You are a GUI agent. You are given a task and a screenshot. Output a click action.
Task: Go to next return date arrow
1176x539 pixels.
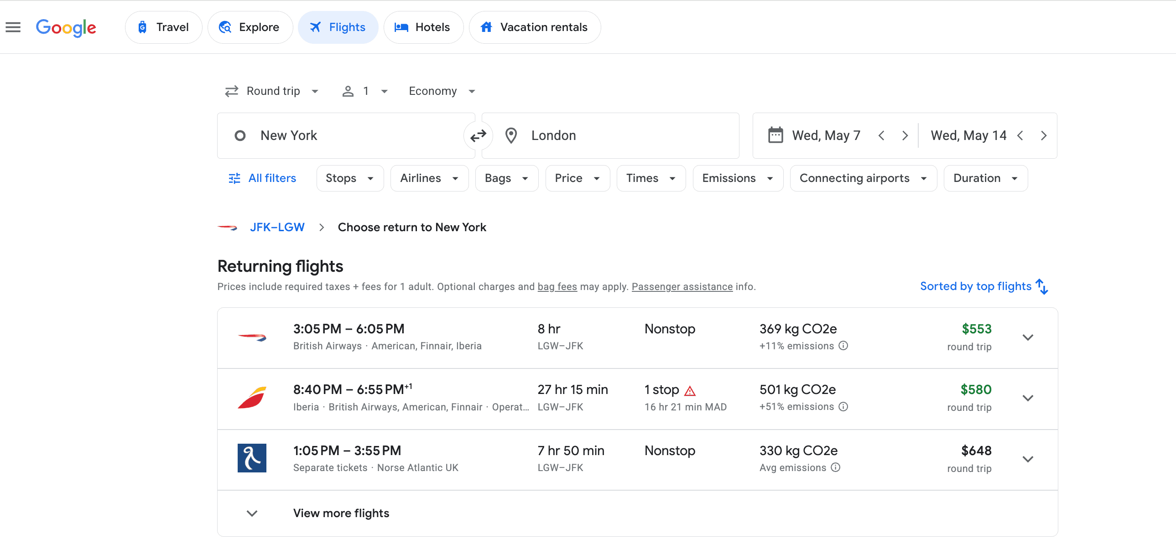click(x=1044, y=135)
